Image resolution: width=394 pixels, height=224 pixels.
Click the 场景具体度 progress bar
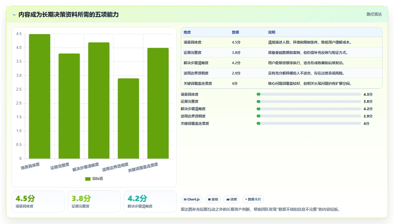[309, 94]
